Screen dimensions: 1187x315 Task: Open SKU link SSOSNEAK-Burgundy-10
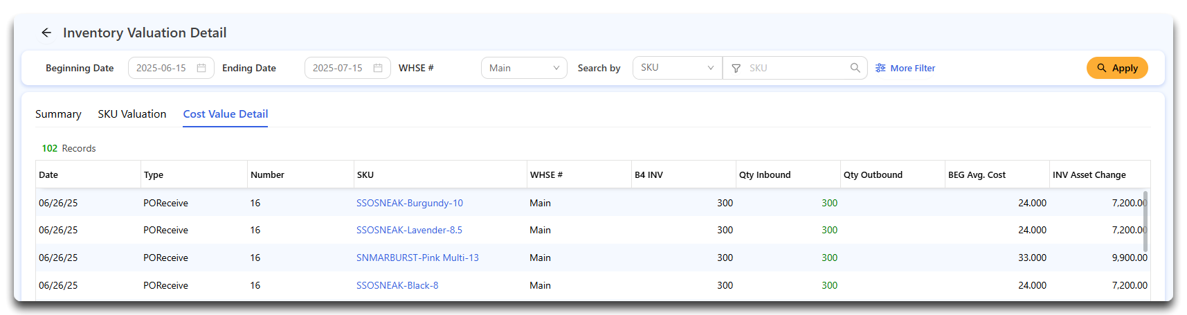[410, 203]
